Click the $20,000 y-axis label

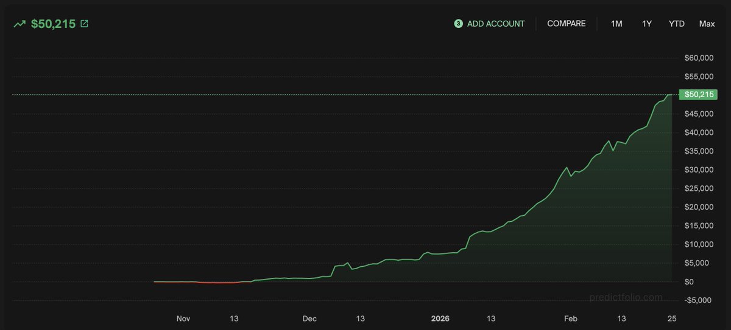(x=699, y=207)
